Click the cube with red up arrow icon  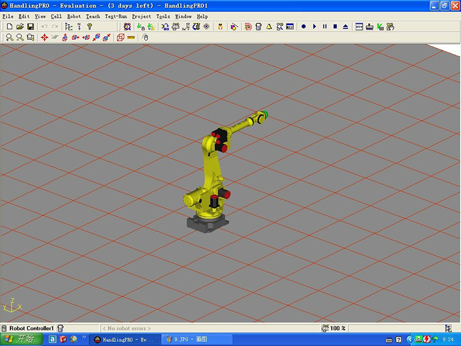click(65, 37)
